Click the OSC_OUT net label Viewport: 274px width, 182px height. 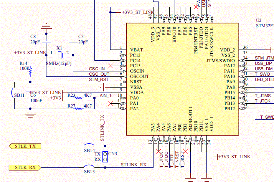pos(99,74)
